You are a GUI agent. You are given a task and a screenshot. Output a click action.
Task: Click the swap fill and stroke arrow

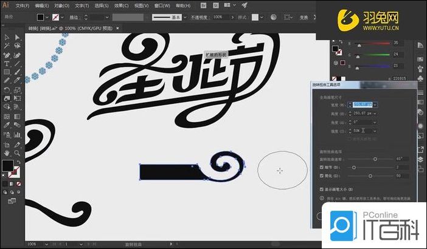tap(19, 160)
